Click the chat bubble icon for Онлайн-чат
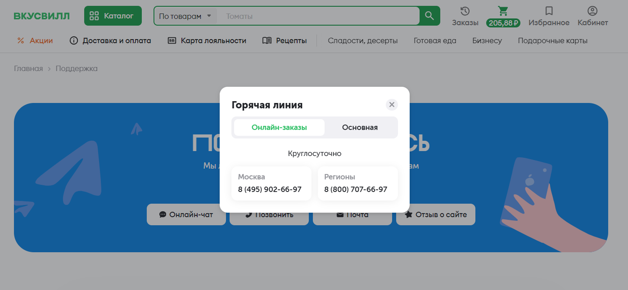The height and width of the screenshot is (290, 628). pyautogui.click(x=163, y=214)
